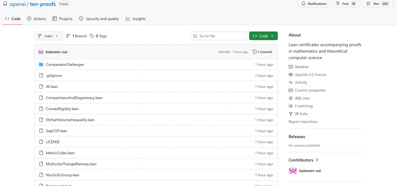
Task: Click the Fork icon button
Action: [338, 4]
